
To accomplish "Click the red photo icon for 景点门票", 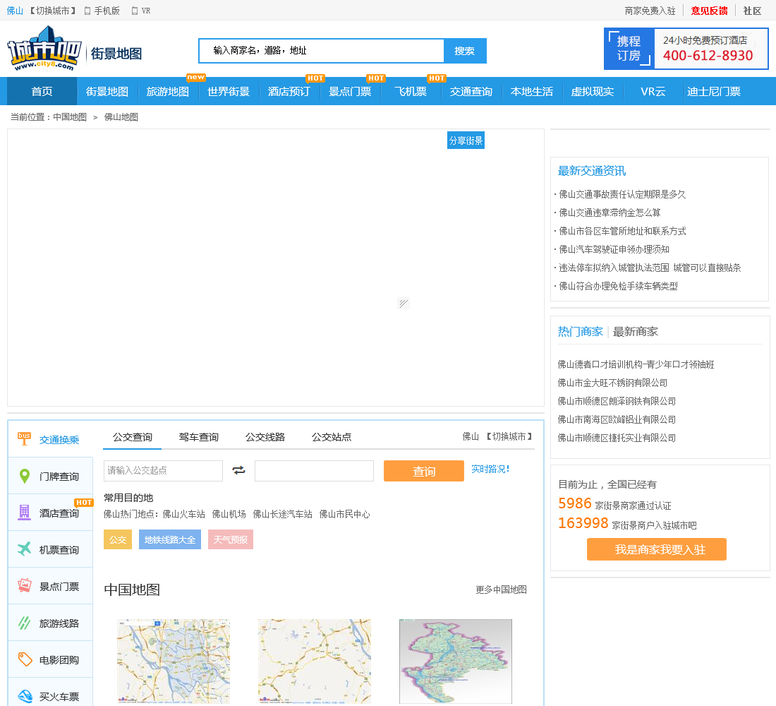I will coord(24,585).
